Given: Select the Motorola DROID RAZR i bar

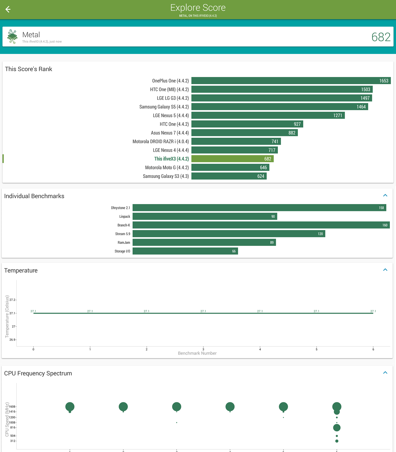Looking at the screenshot, I should point(236,142).
